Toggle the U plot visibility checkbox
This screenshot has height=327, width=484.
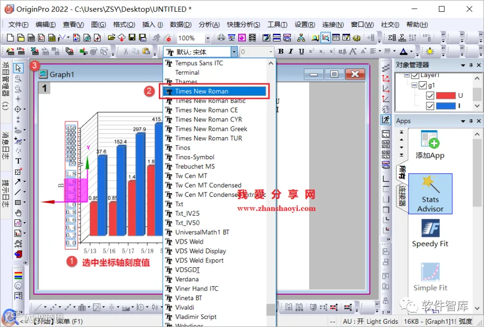430,95
